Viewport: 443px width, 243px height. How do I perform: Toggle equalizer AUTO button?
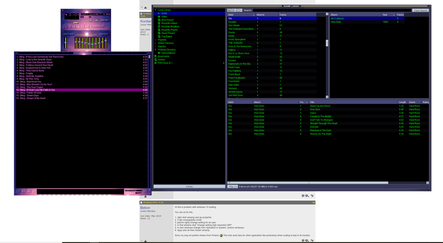(71, 34)
